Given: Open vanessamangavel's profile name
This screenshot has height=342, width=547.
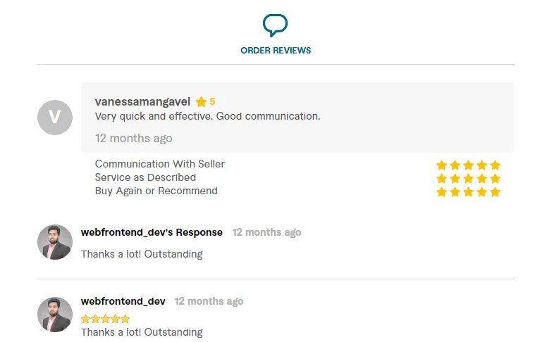Looking at the screenshot, I should pyautogui.click(x=142, y=101).
